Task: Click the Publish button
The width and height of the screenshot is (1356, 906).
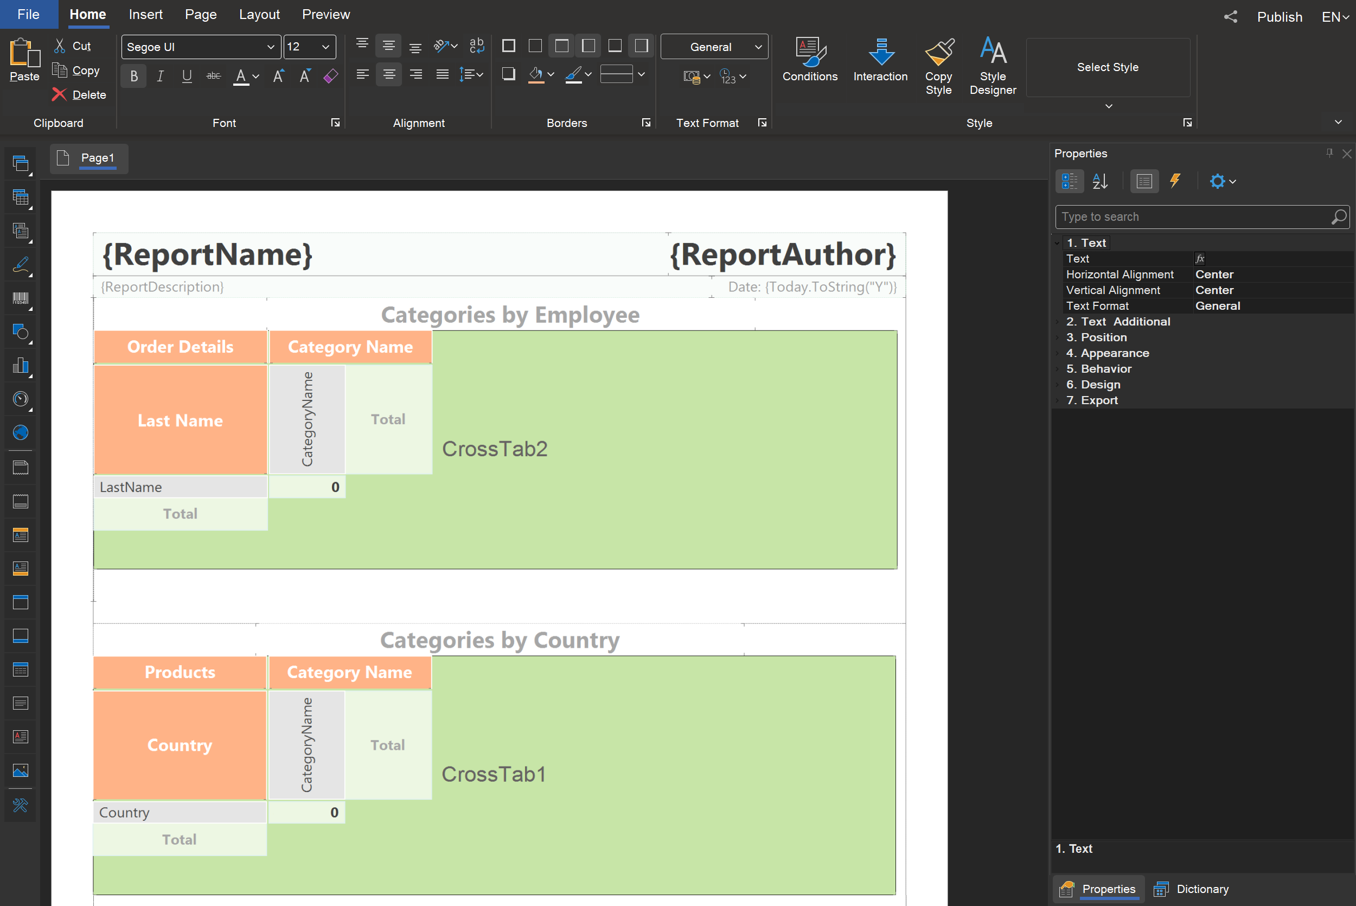Action: pyautogui.click(x=1279, y=17)
